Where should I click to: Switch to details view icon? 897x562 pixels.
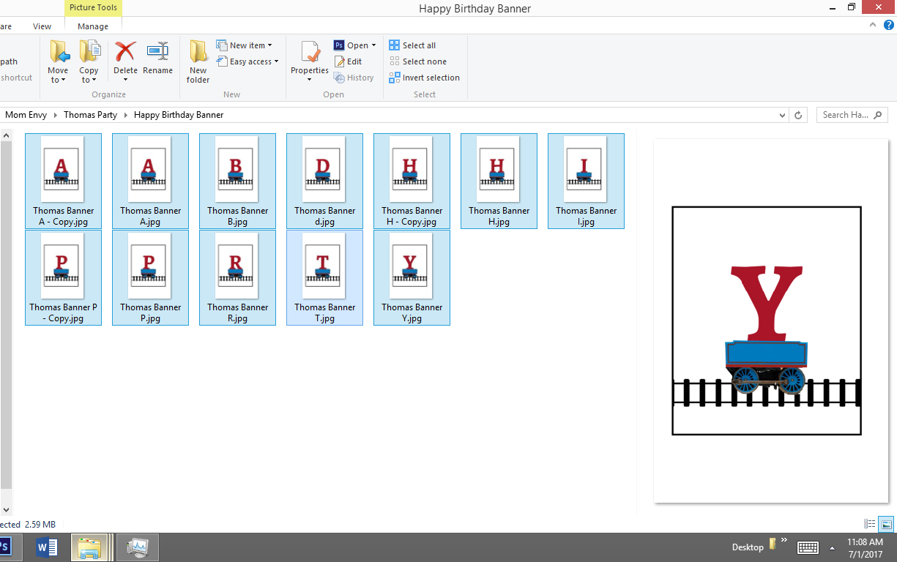tap(870, 524)
